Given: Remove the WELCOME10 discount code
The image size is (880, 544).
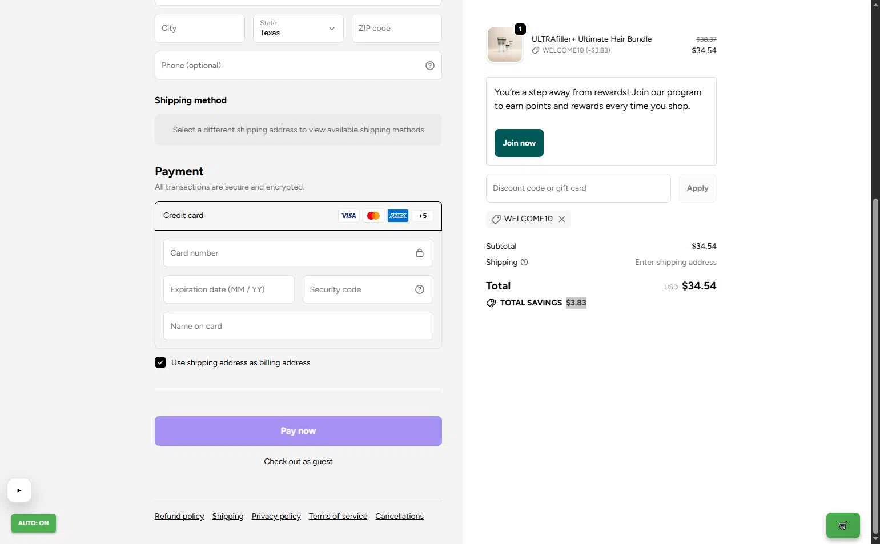Looking at the screenshot, I should point(562,219).
